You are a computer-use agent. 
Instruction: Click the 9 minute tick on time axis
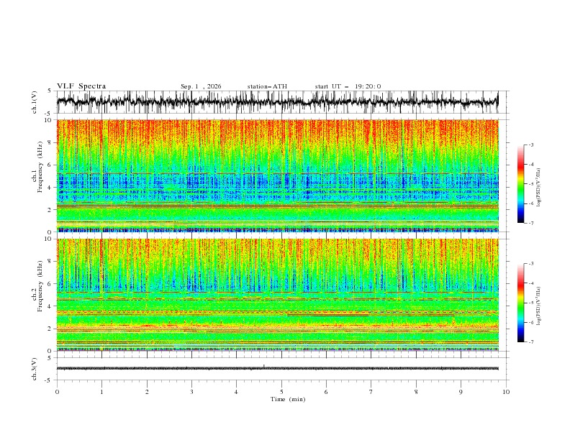pyautogui.click(x=461, y=392)
